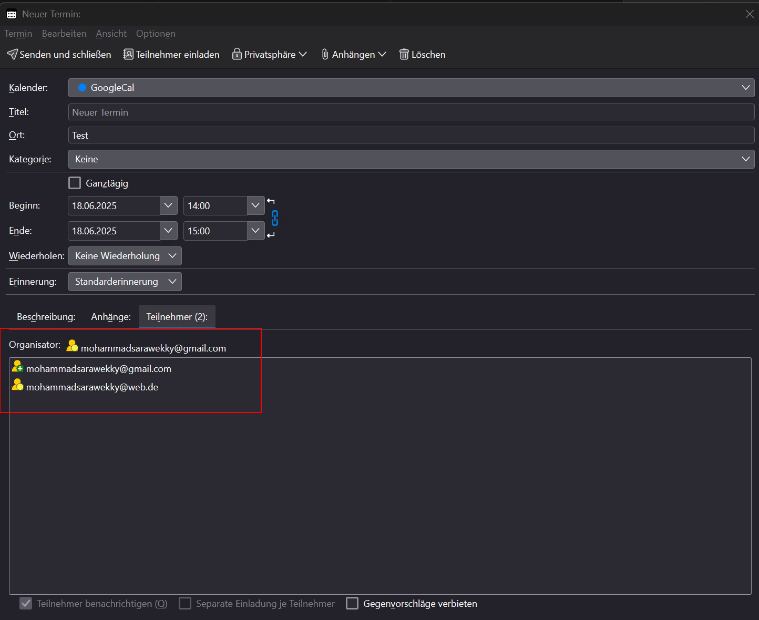
Task: Toggle Separate Einladung je Teilnehmer checkbox
Action: click(x=185, y=603)
